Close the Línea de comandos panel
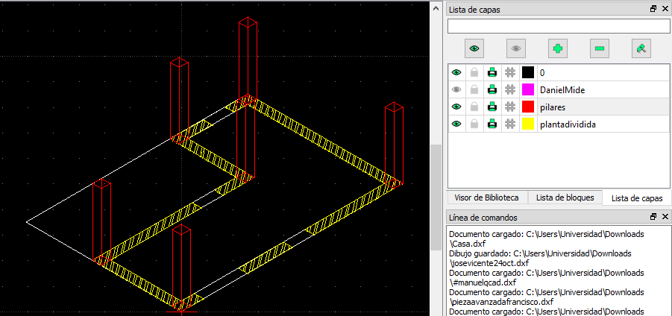The image size is (672, 316). (x=665, y=217)
